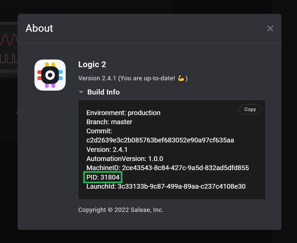Click the Saleae copyright notice
The height and width of the screenshot is (243, 297).
click(121, 210)
